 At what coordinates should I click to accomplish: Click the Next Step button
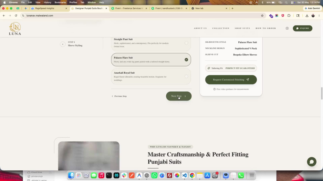point(179,96)
